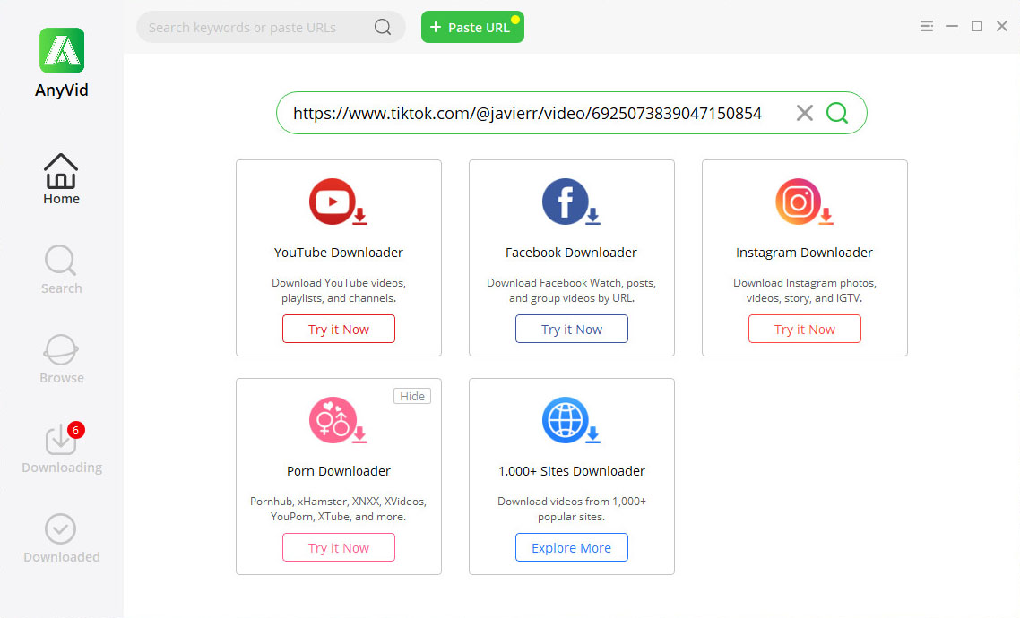
Task: Maximize the AnyVid window
Action: [976, 26]
